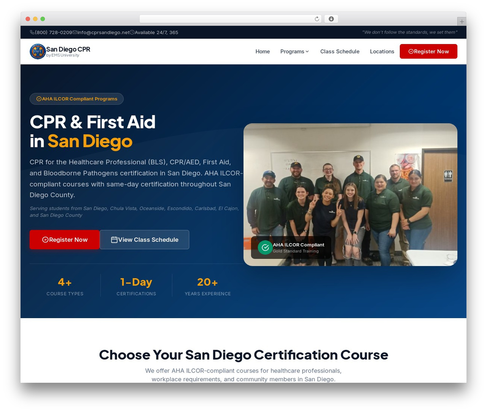Click the 1-Day Certifications stat
Screen dimensions: 487x412
[x=136, y=286]
